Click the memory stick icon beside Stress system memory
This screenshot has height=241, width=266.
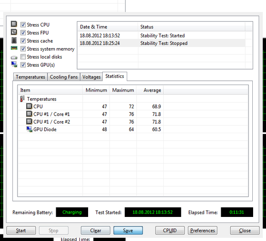(x=14, y=49)
